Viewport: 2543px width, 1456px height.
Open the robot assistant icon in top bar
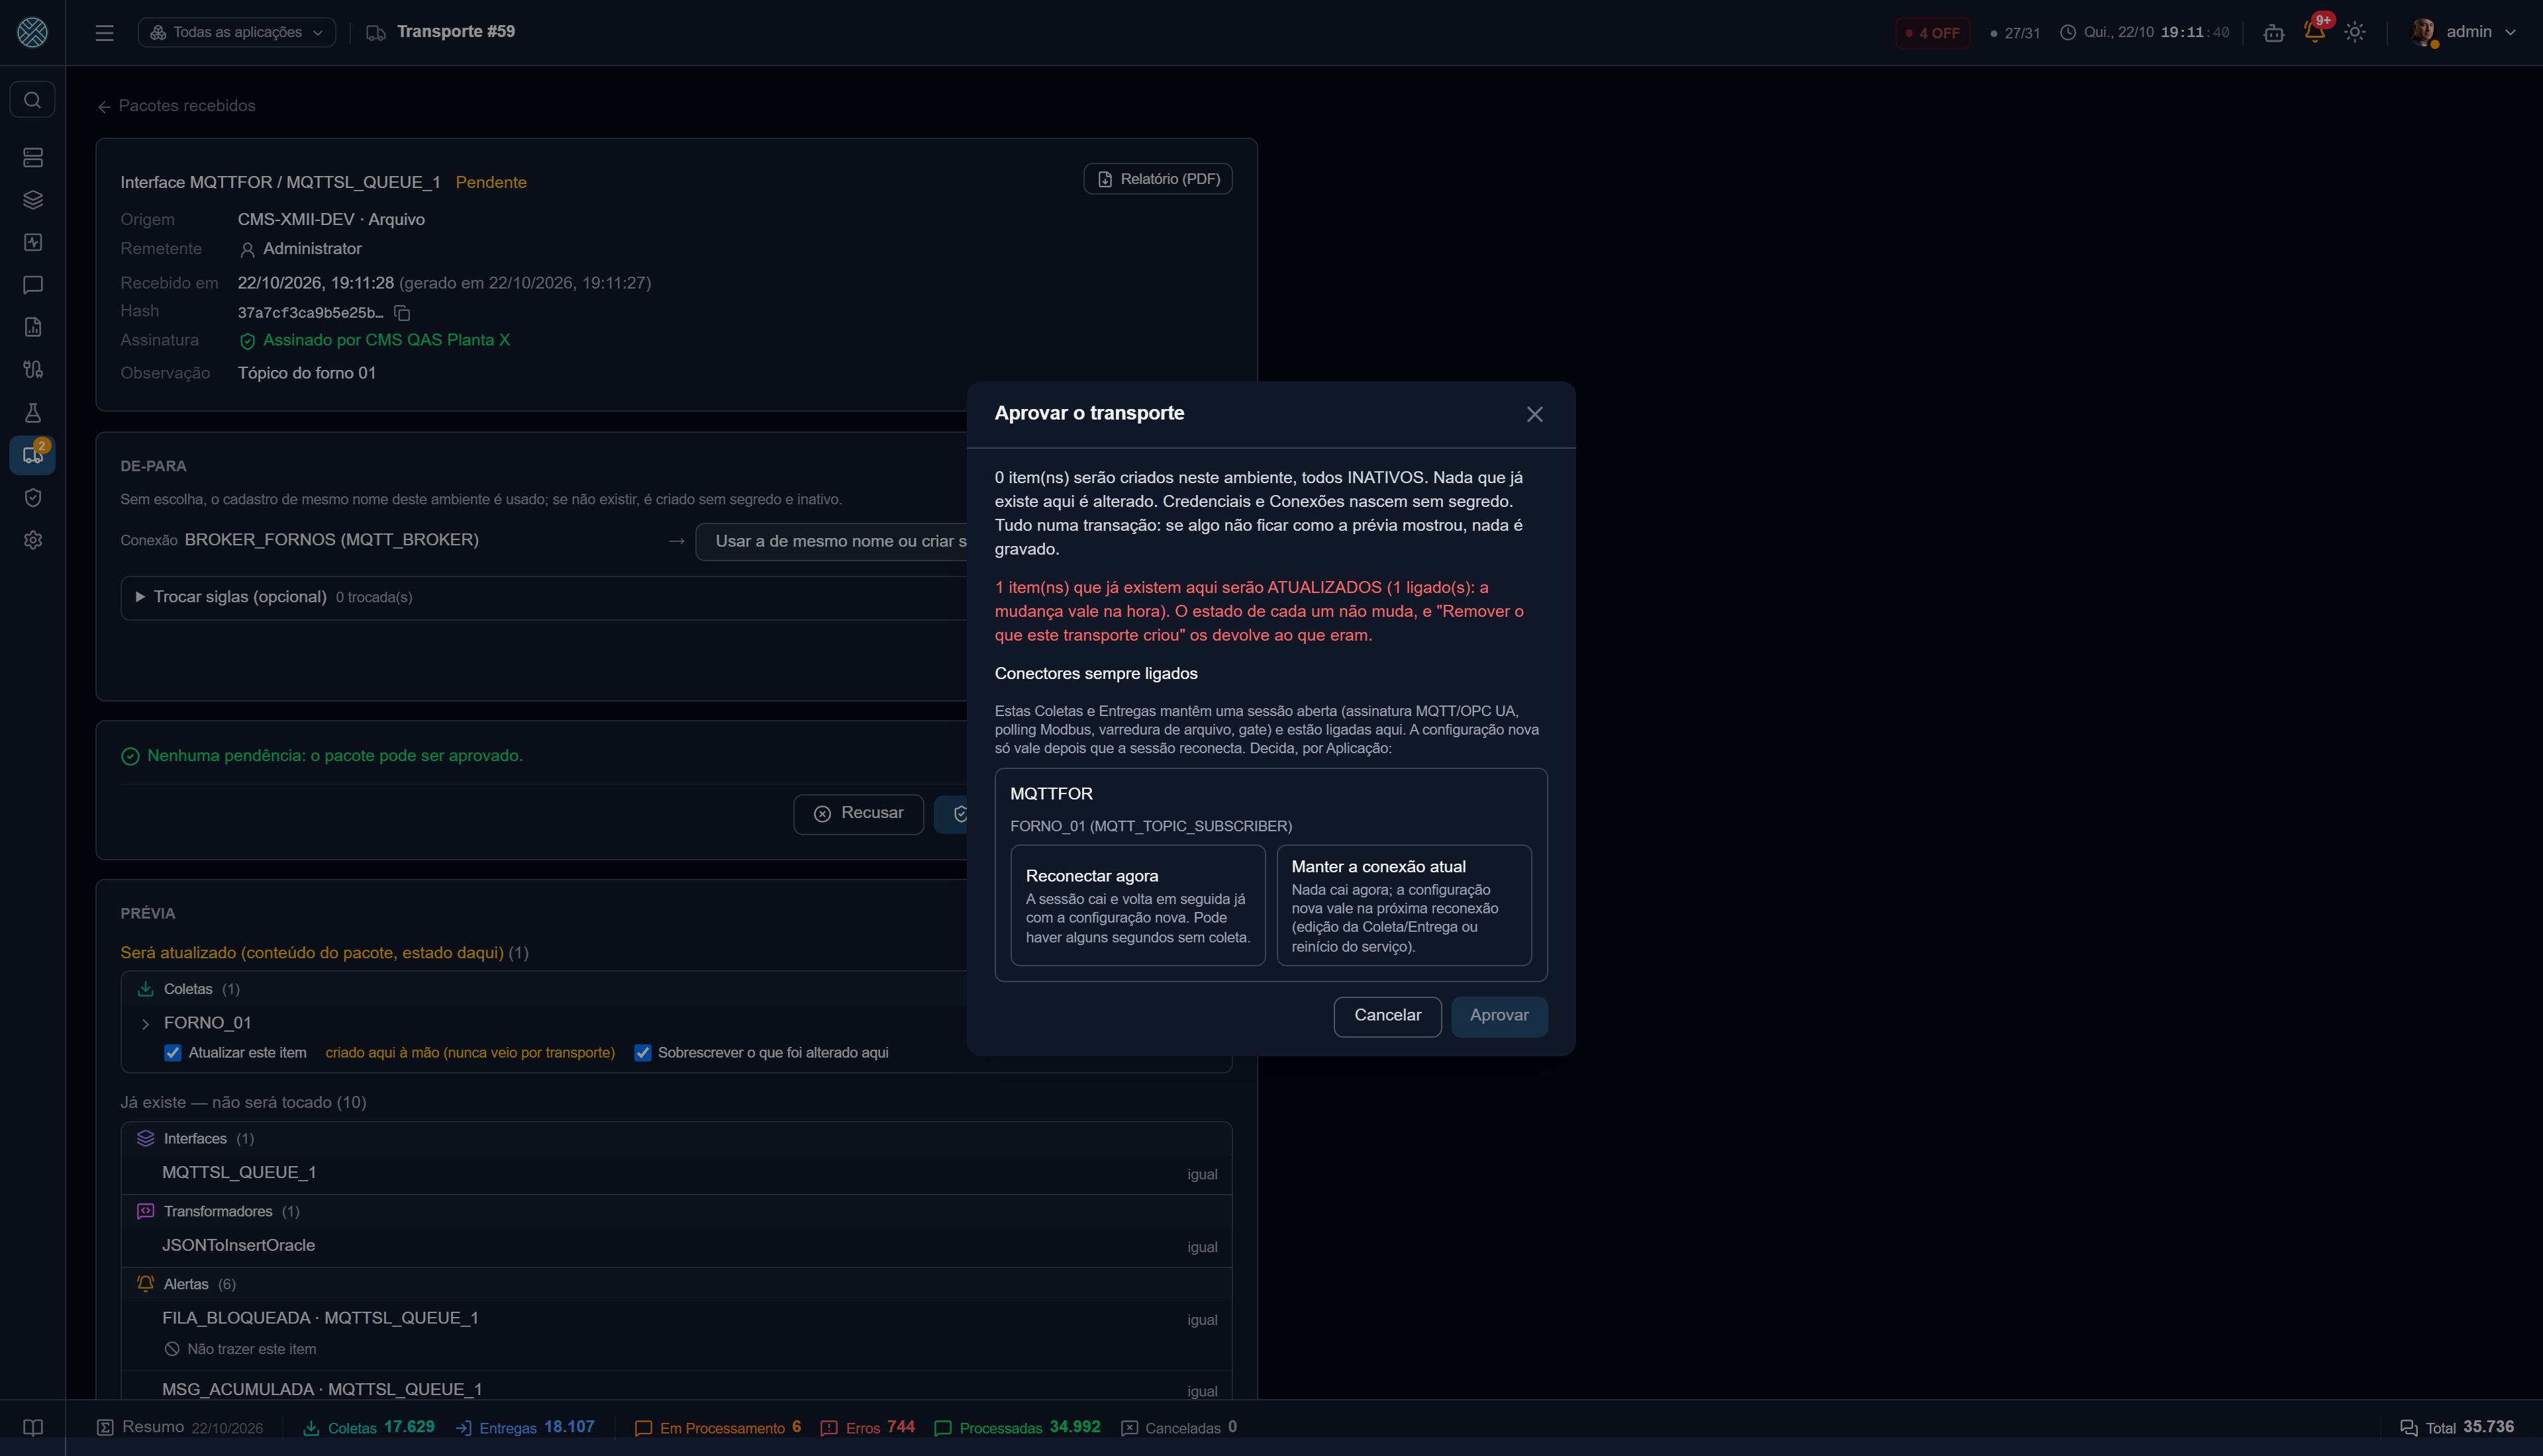coord(2274,33)
